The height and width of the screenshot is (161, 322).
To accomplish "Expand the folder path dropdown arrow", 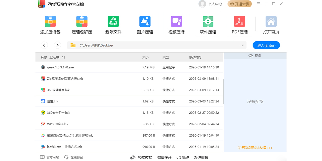I will coord(242,45).
